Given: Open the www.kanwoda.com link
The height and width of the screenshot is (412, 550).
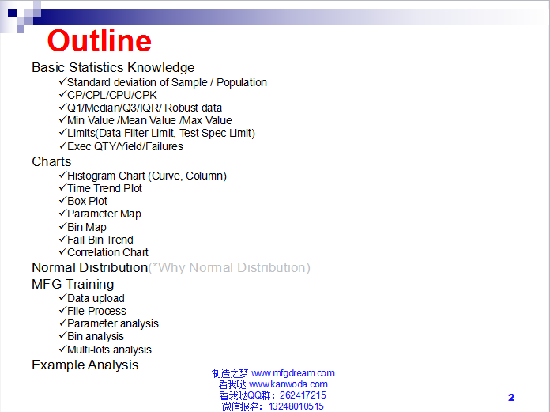Looking at the screenshot, I should point(288,384).
